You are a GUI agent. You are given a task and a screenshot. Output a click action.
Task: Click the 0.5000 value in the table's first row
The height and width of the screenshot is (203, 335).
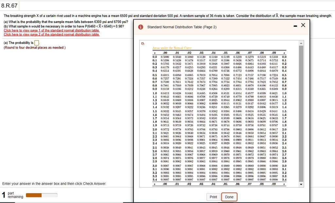pyautogui.click(x=165, y=56)
